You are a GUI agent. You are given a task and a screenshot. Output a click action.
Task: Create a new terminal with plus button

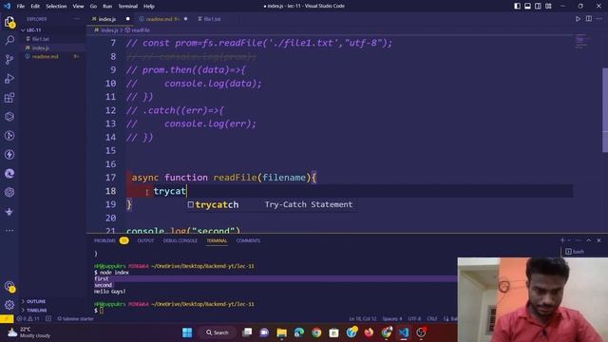[x=562, y=240]
